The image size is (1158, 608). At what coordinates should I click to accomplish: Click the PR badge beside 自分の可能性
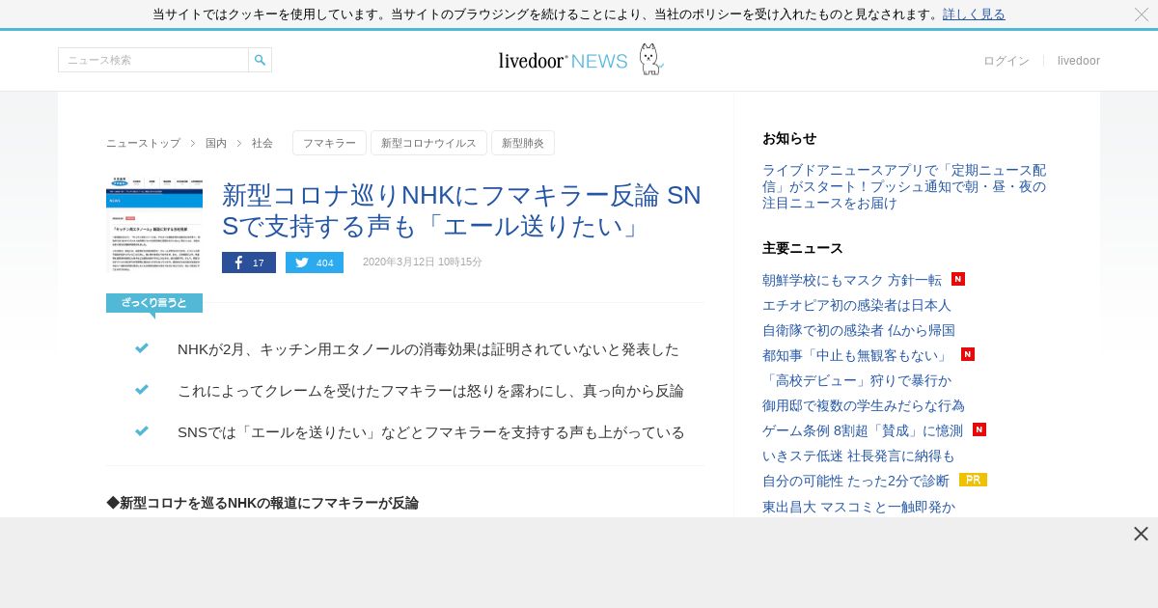973,480
